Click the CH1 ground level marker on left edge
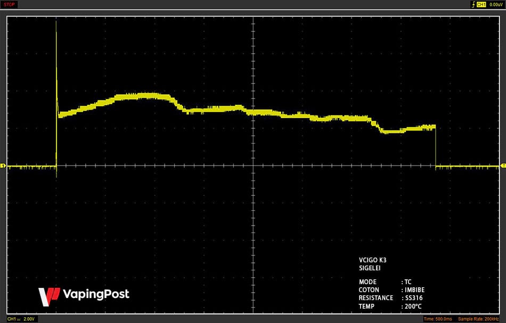Screen dimensions: 506x323 click(3, 165)
